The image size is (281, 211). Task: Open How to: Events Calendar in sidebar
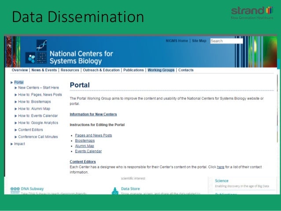point(38,115)
